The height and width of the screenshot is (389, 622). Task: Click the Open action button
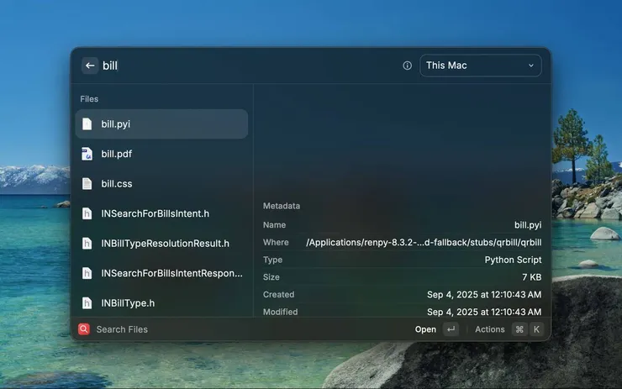425,329
